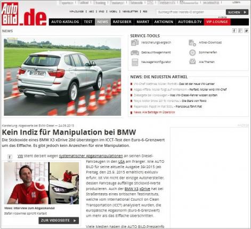Open Neuwagenkonfigurator calculator icon

point(135,62)
